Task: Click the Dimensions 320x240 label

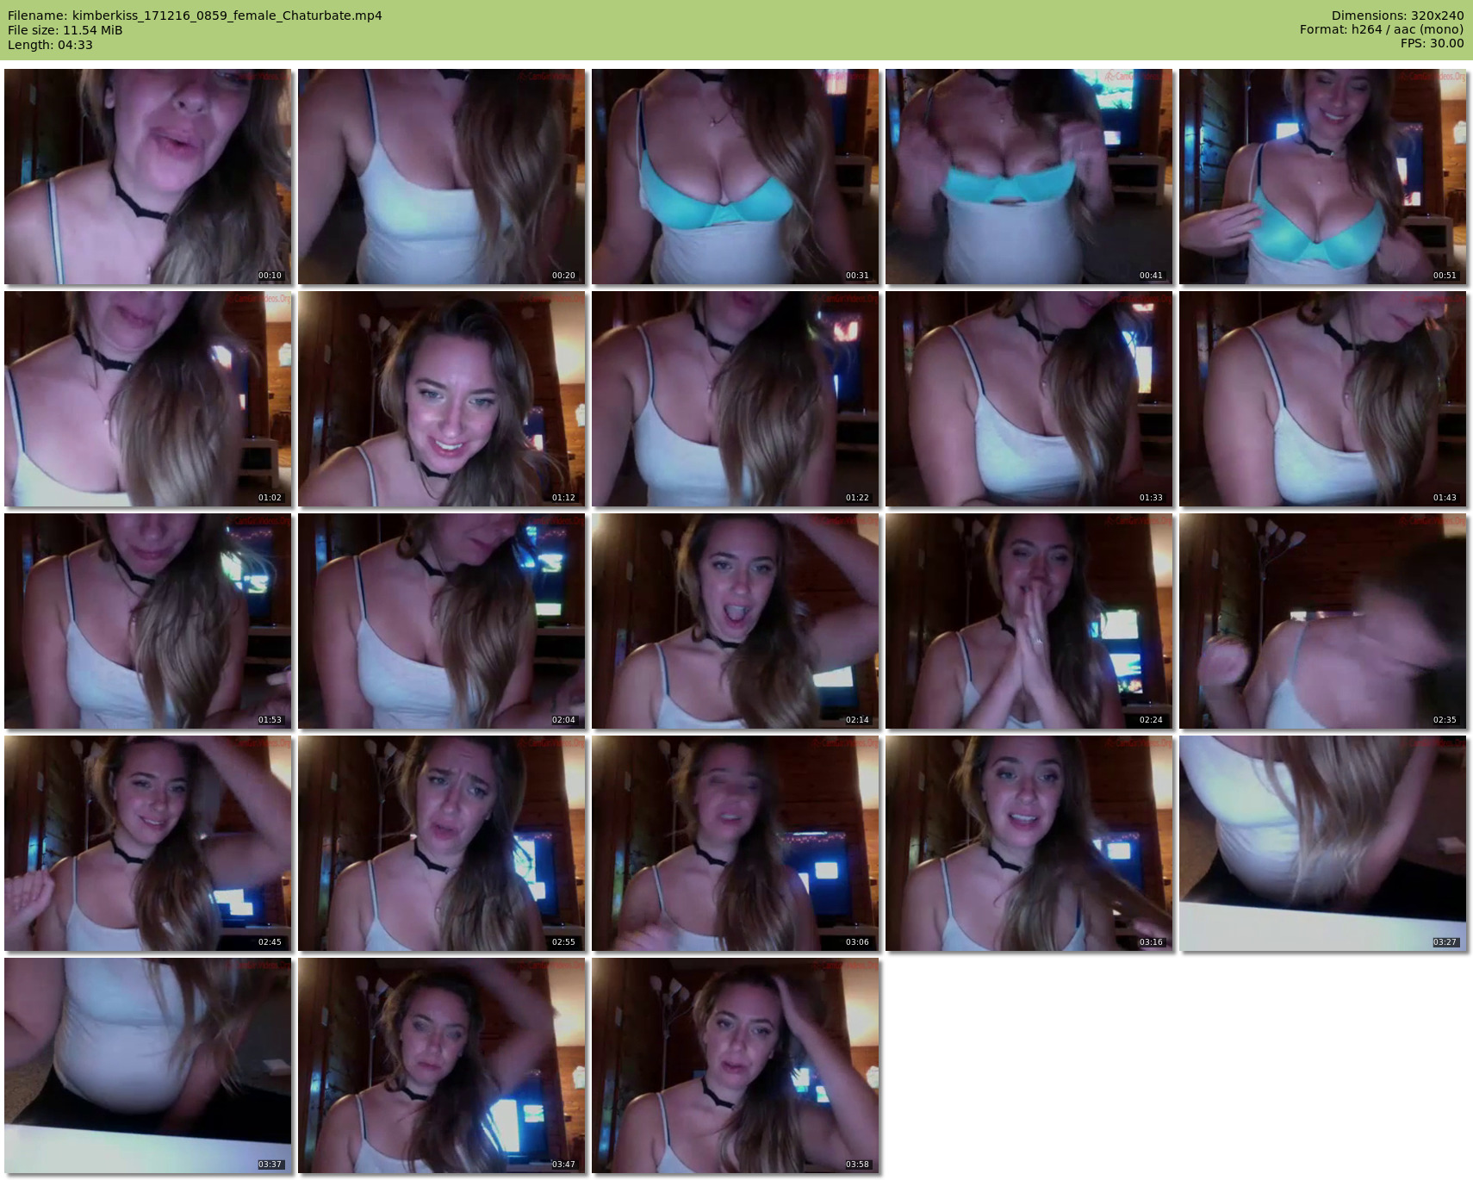Action: [x=1397, y=16]
